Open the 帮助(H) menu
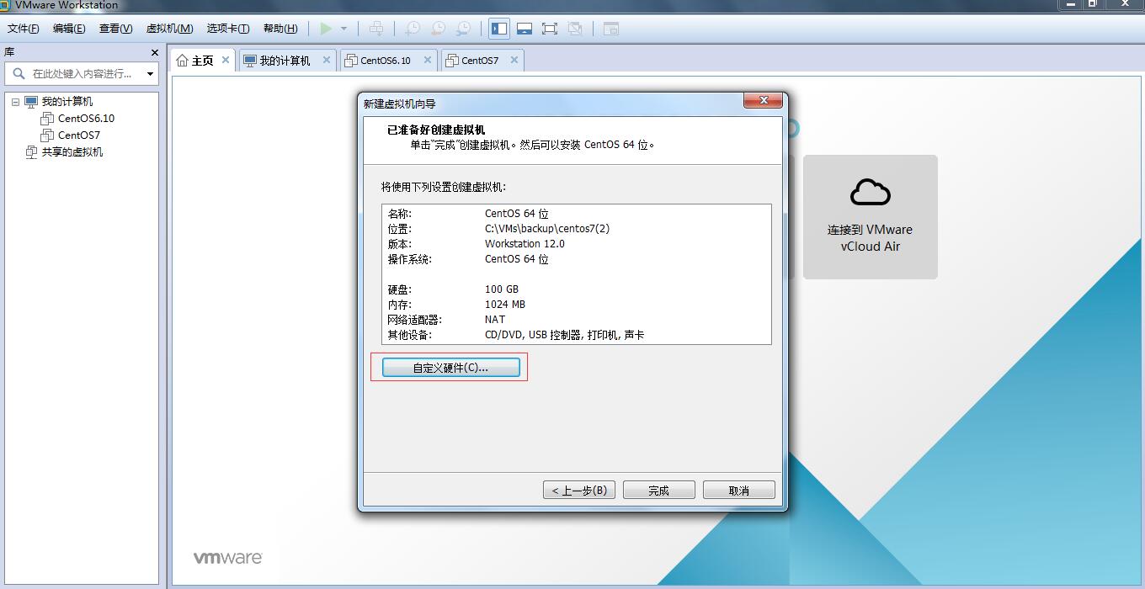This screenshot has width=1145, height=589. 280,29
